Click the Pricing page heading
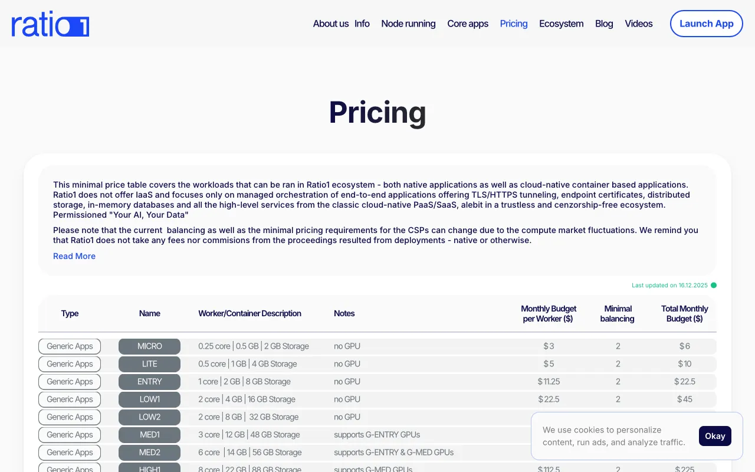Viewport: 755px width, 472px height. (377, 112)
